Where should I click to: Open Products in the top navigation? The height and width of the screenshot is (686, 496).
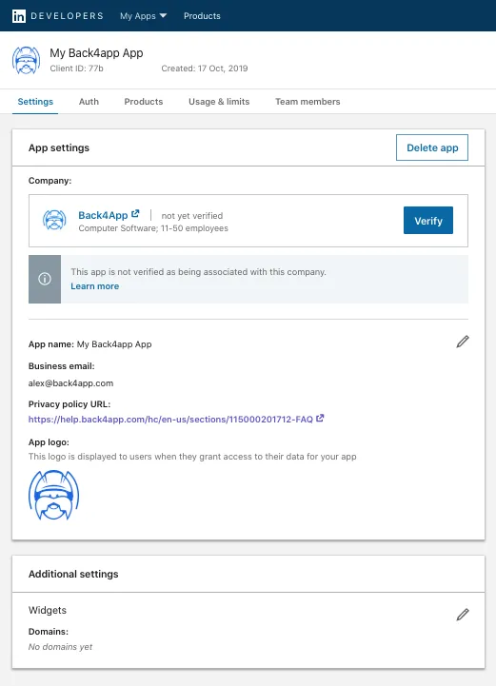tap(202, 16)
